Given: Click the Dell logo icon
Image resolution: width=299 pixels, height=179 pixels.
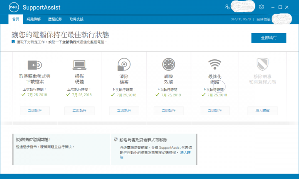Looking at the screenshot, I should (x=14, y=7).
